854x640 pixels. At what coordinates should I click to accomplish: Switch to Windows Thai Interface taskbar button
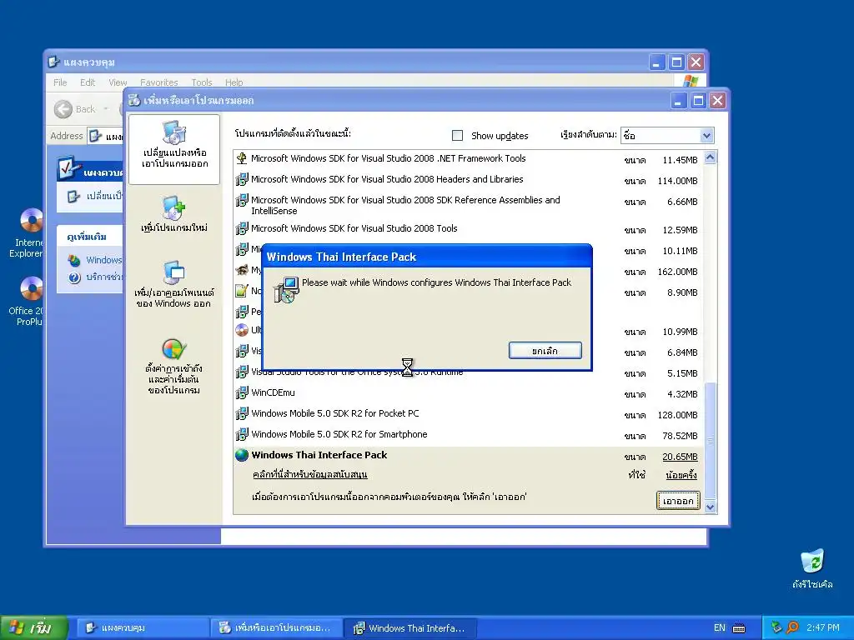(x=410, y=628)
